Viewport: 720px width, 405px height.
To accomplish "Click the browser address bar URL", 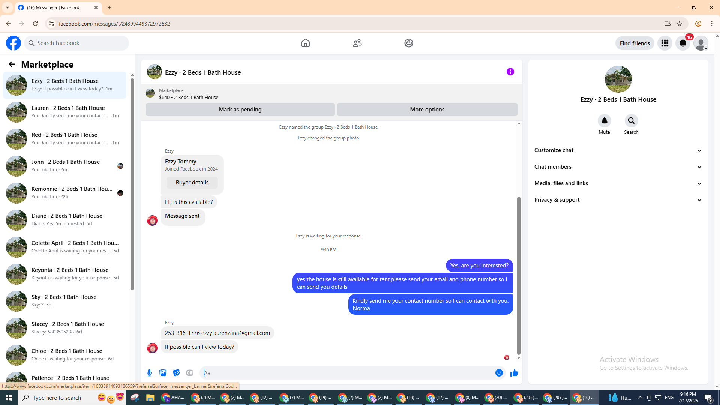I will tap(114, 24).
